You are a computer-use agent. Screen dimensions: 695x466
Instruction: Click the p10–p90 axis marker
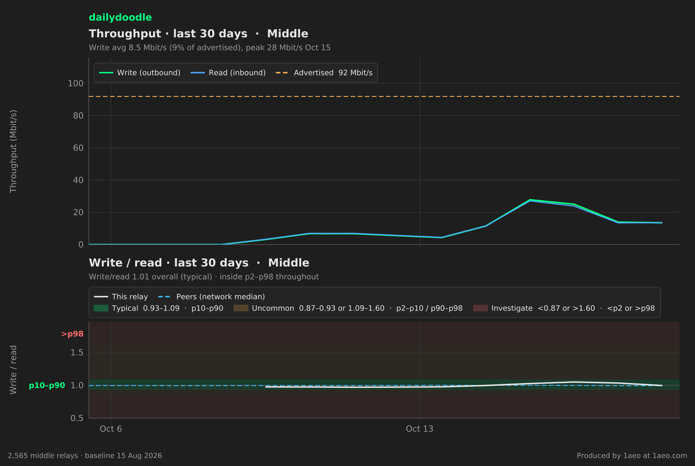pos(47,386)
